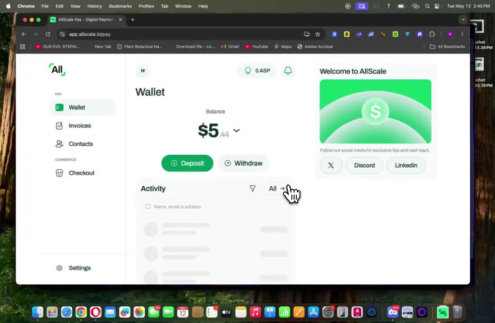Bookmark this page with the star icon
This screenshot has width=495, height=323.
[317, 34]
